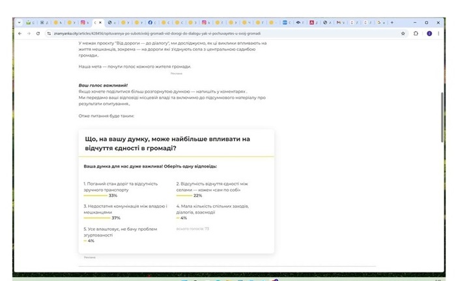Minimize the Chrome window
Screen dimensions: 456x281
(415, 22)
